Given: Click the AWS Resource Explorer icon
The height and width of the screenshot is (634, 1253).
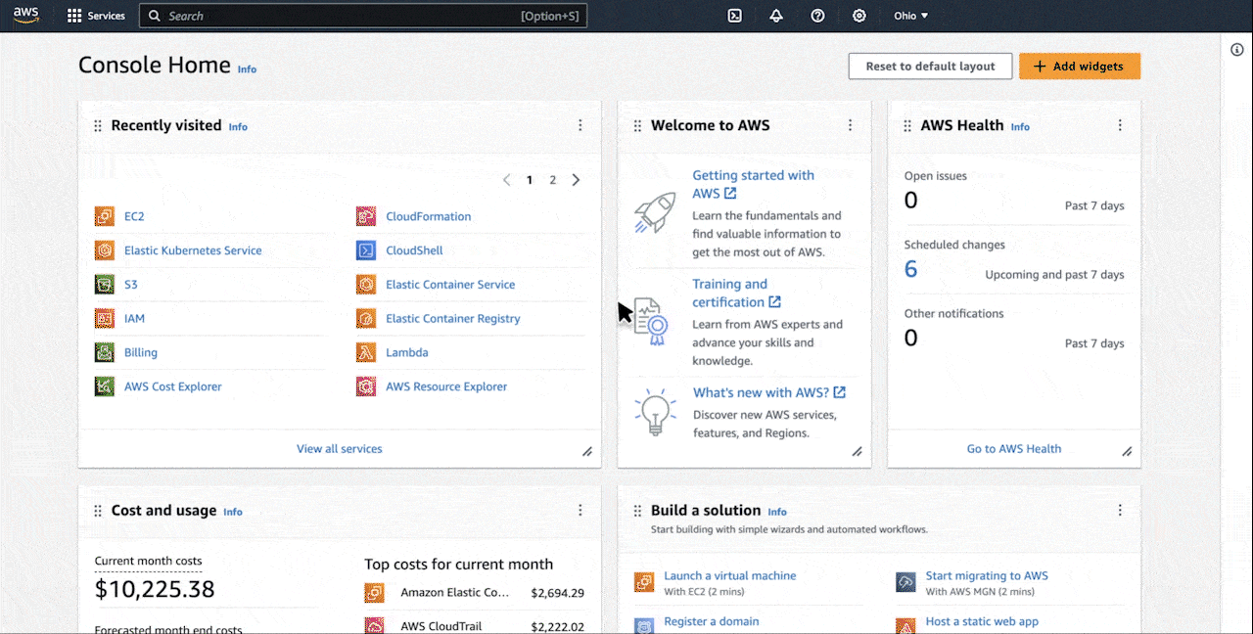Looking at the screenshot, I should [x=366, y=386].
